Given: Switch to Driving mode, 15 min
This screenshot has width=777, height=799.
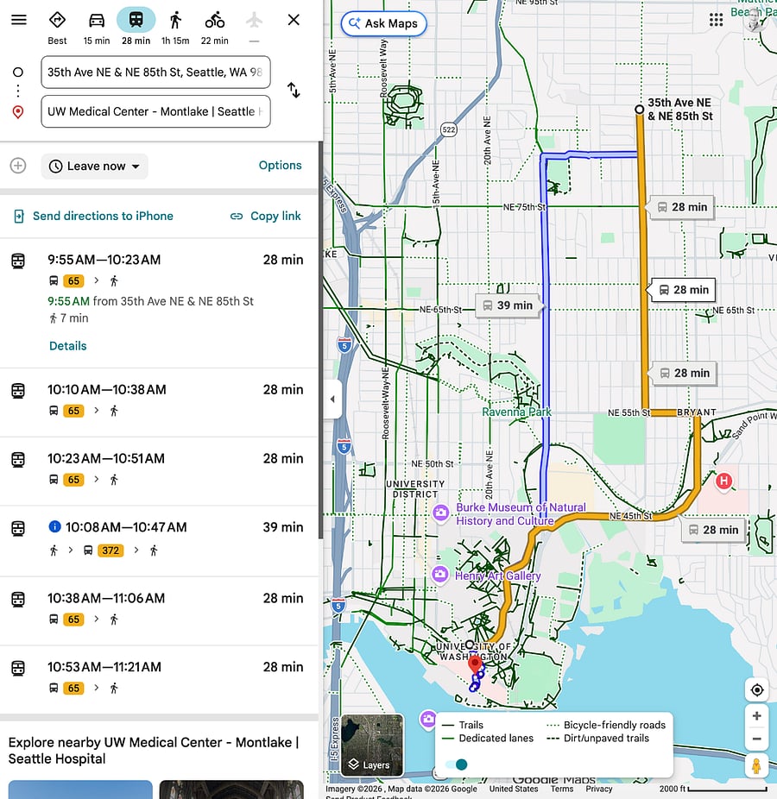Looking at the screenshot, I should [97, 28].
